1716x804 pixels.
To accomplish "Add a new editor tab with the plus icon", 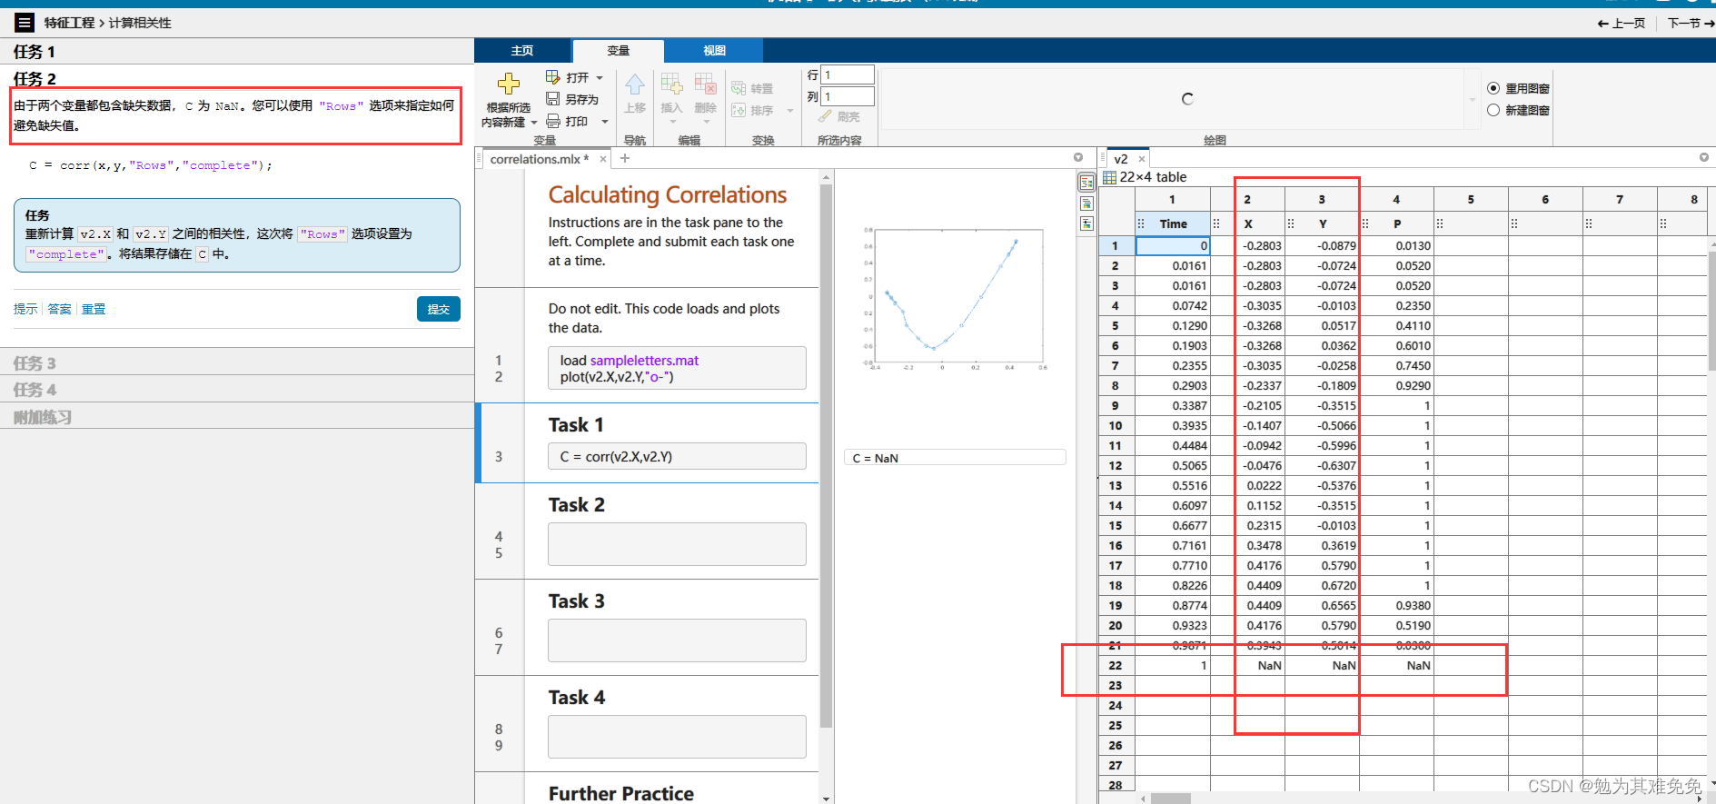I will 625,158.
